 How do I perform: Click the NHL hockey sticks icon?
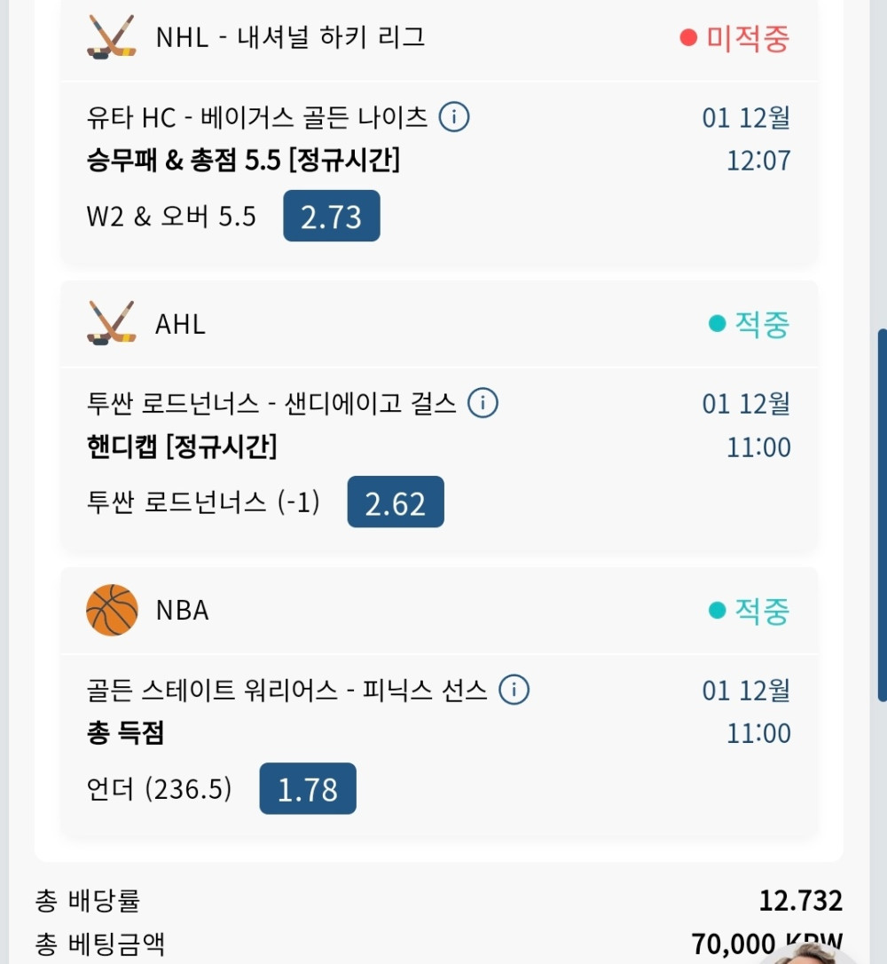pos(112,37)
